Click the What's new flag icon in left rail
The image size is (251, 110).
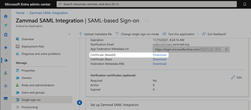pyautogui.click(x=6, y=25)
